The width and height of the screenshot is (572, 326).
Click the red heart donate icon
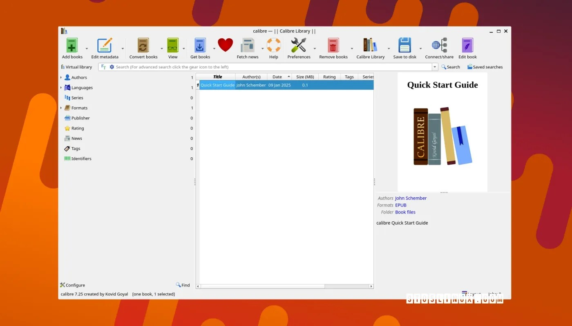(225, 45)
